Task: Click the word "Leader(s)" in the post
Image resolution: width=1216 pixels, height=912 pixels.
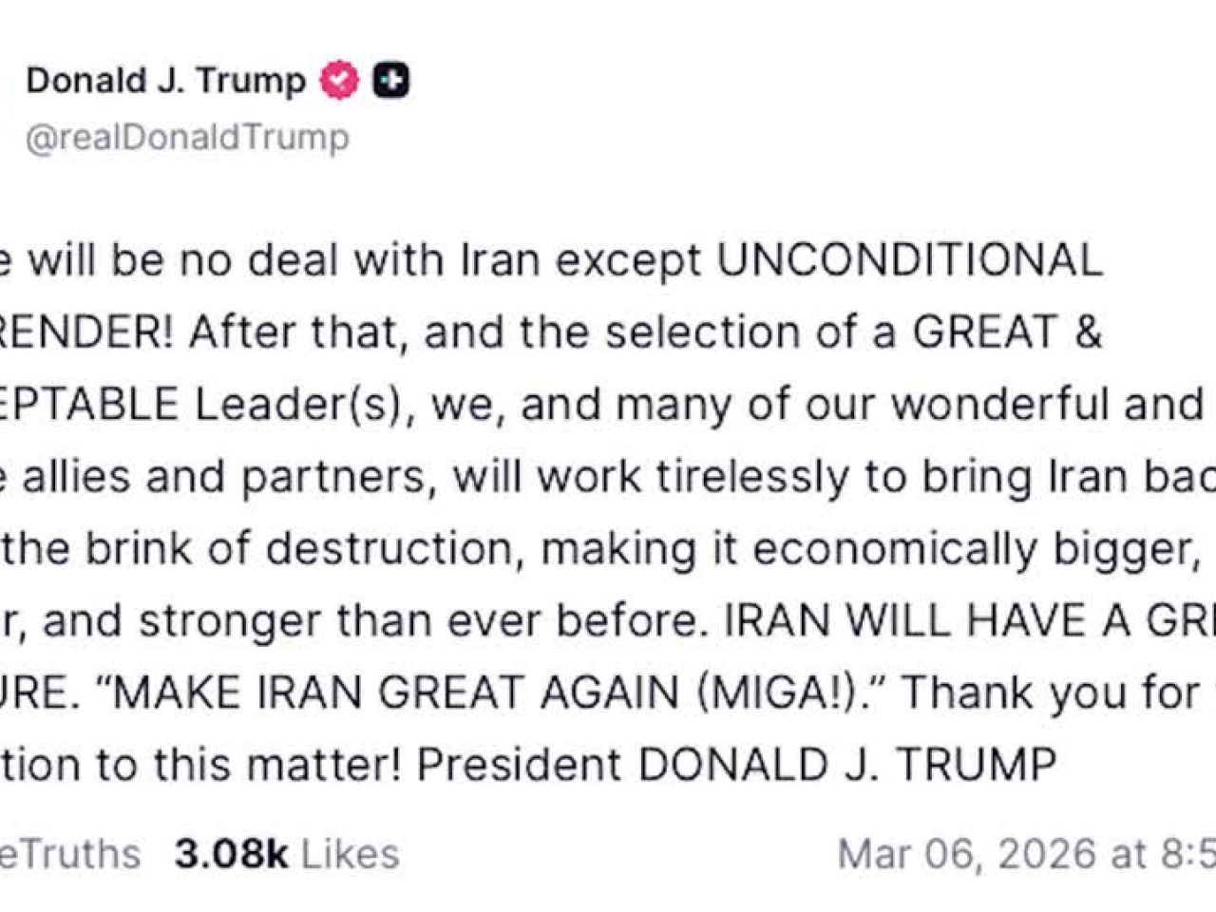Action: 304,405
